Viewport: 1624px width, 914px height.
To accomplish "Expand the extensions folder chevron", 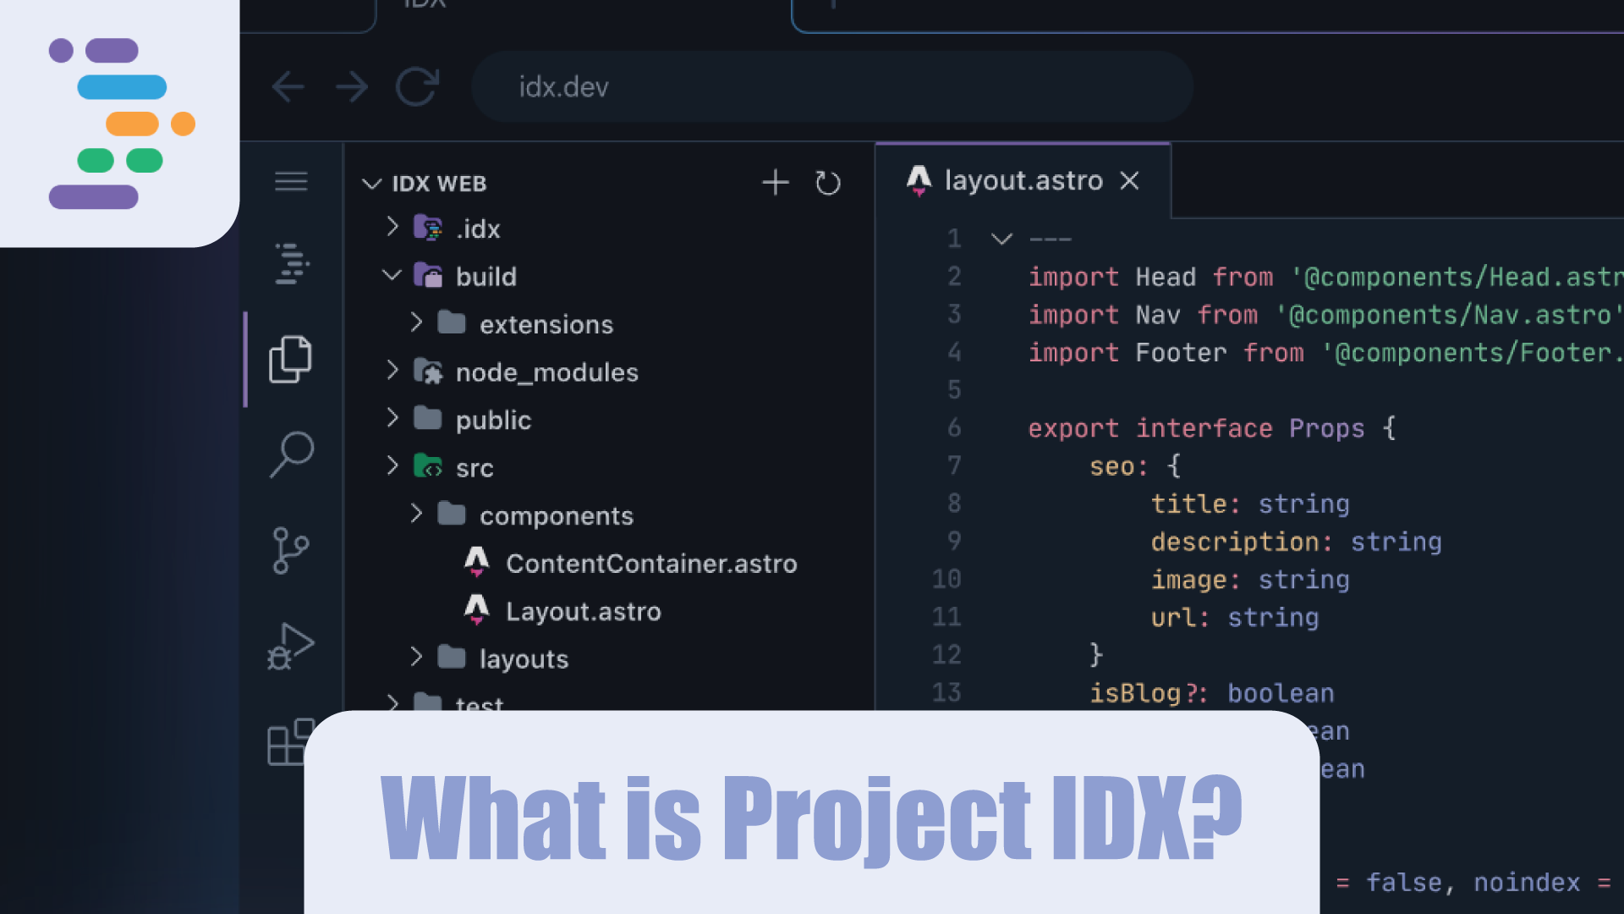I will [415, 322].
